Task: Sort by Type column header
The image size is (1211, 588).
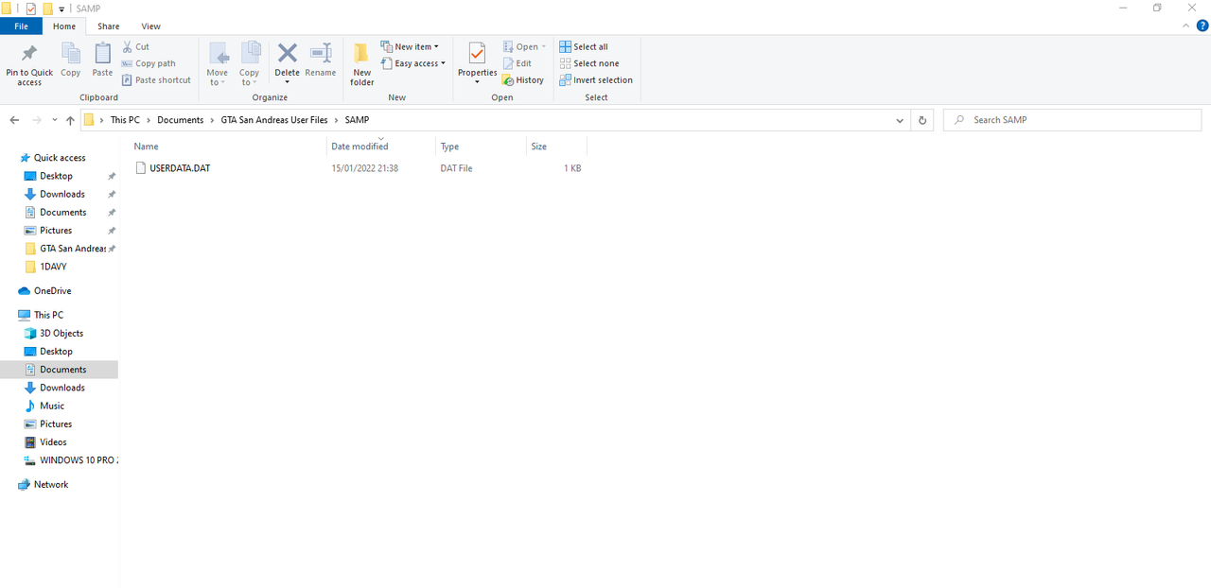Action: click(x=449, y=147)
